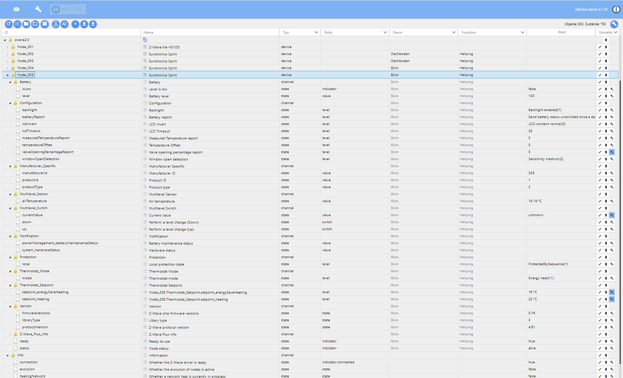Viewport: 623px width, 378px height.
Task: Open the Einstellungen filter dropdown
Action: point(608,32)
